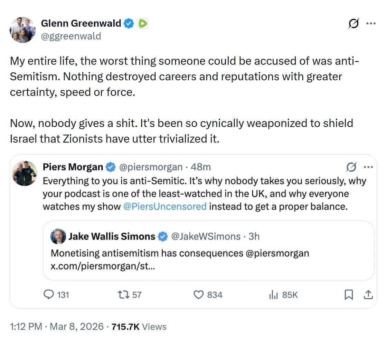
Task: Open the main tweet more options menu
Action: [371, 24]
